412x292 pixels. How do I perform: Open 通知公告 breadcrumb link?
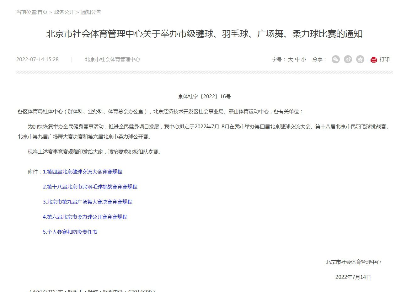91,12
